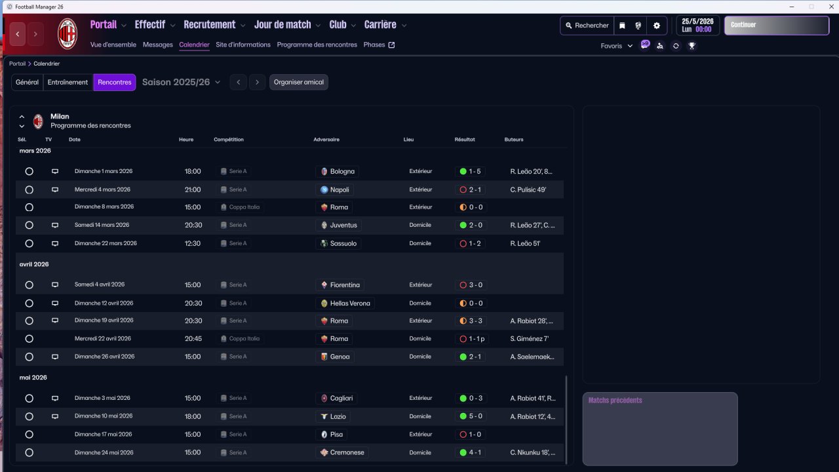The width and height of the screenshot is (839, 472).
Task: Switch to the Entraînement calendar view
Action: click(x=68, y=83)
